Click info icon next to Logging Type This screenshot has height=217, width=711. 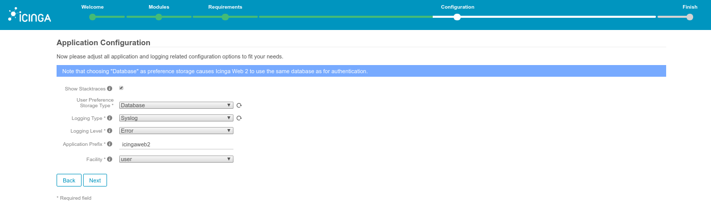pyautogui.click(x=110, y=118)
